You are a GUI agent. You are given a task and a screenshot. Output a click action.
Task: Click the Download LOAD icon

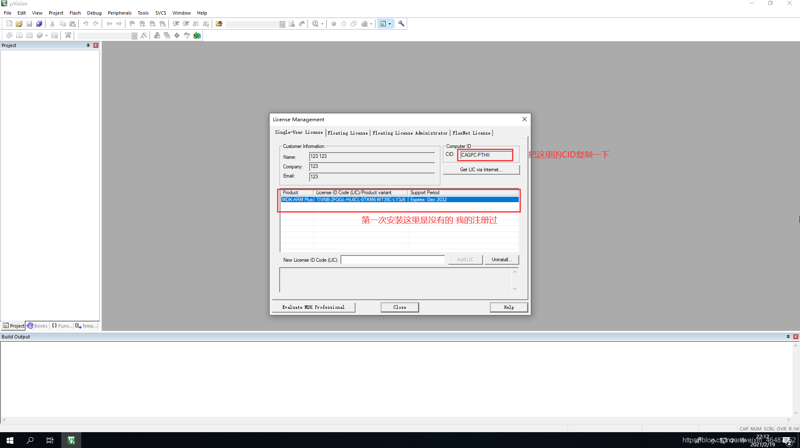68,35
